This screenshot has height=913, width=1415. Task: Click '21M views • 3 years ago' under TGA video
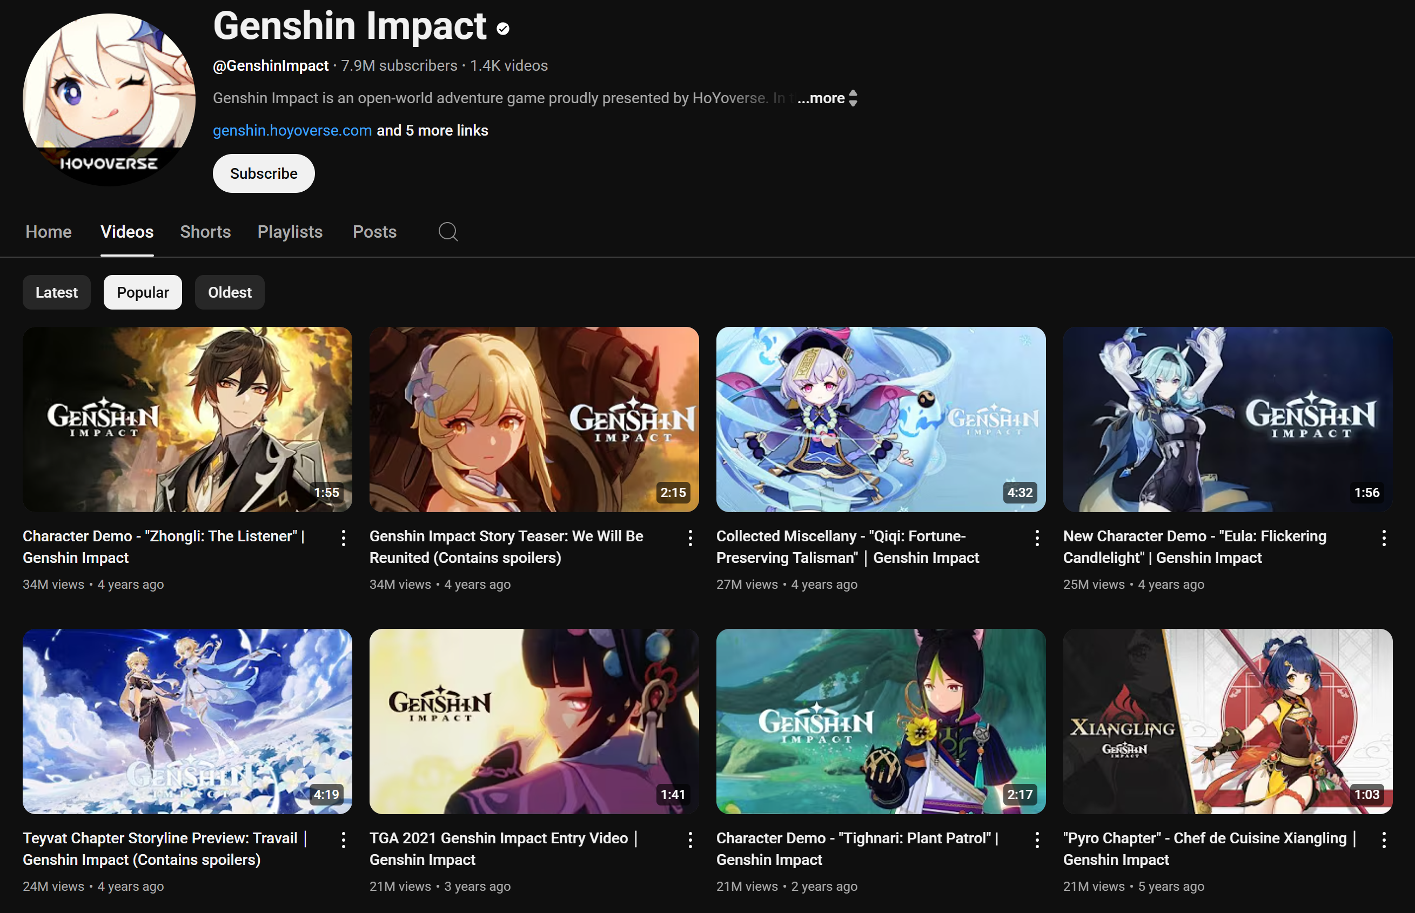pos(440,887)
